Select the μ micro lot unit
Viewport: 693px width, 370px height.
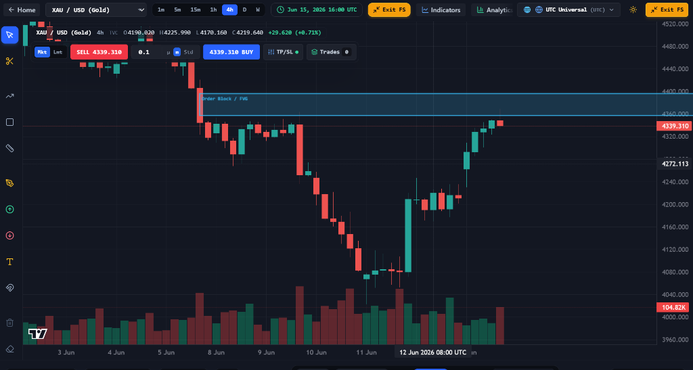(169, 52)
